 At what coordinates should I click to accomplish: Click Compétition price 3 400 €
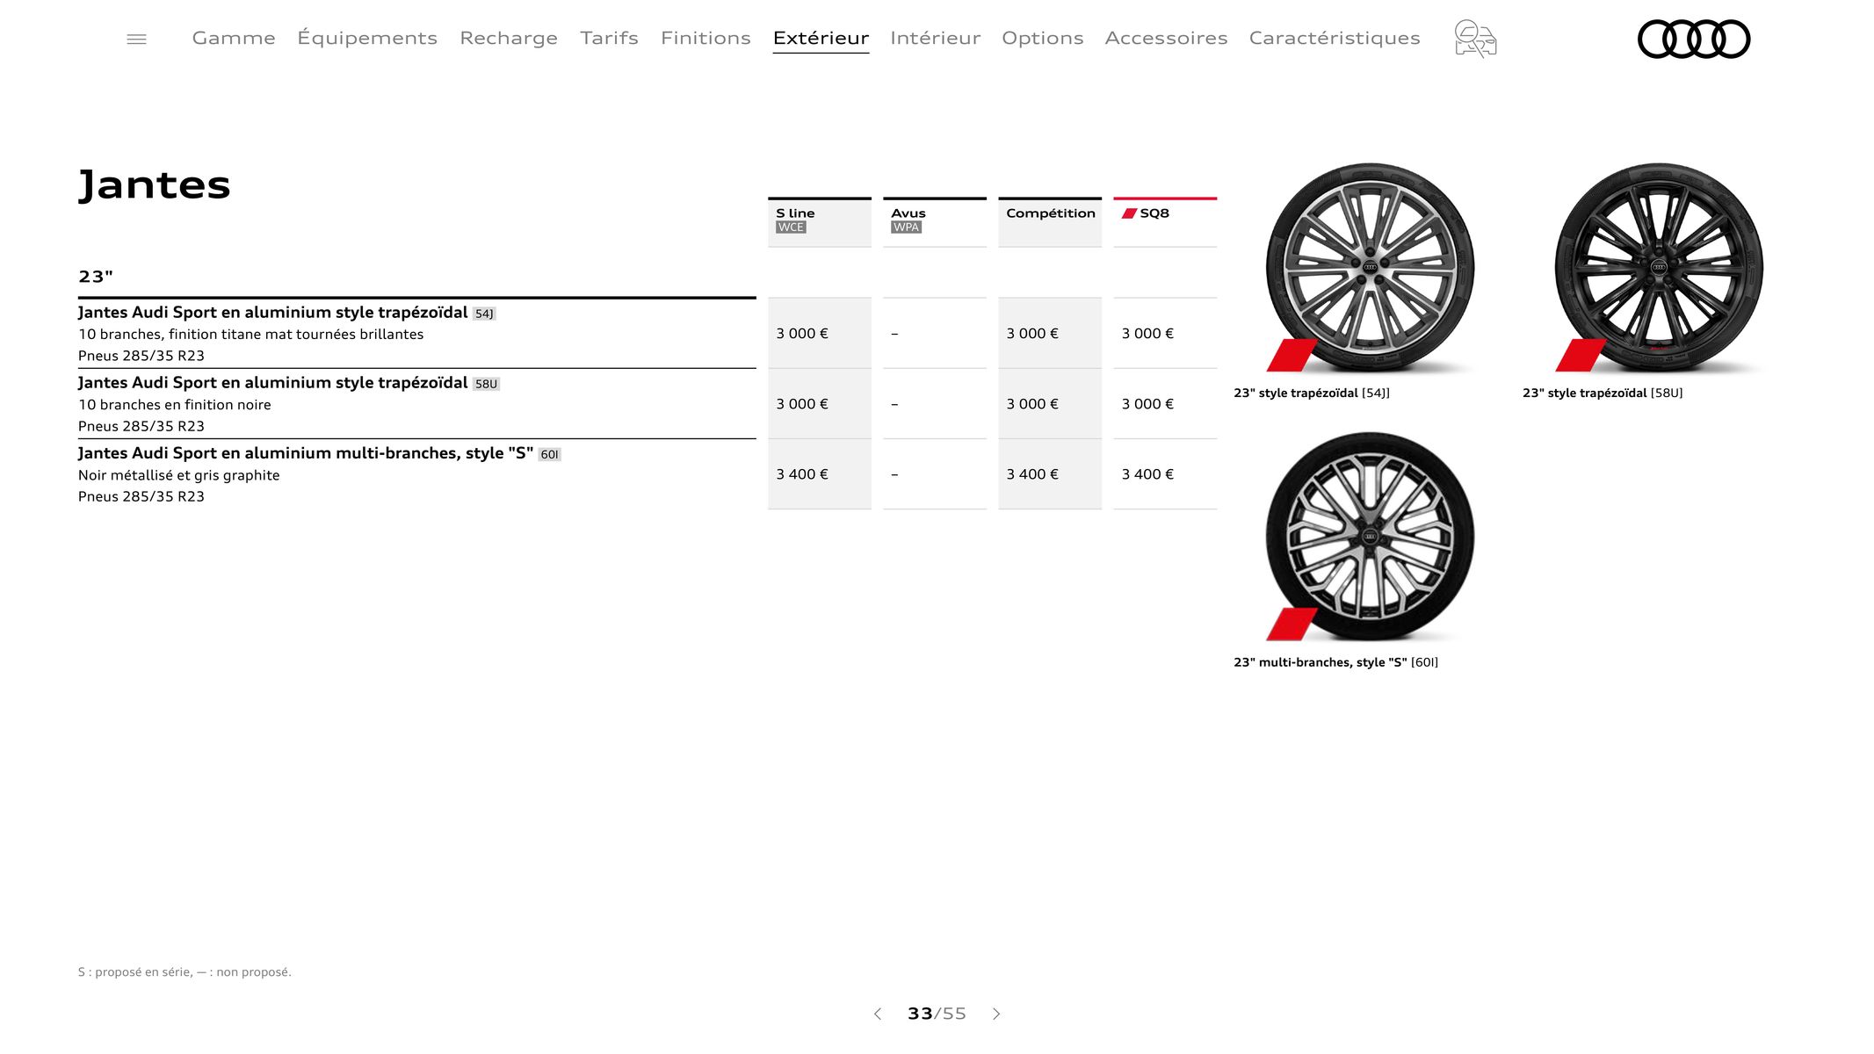tap(1032, 474)
